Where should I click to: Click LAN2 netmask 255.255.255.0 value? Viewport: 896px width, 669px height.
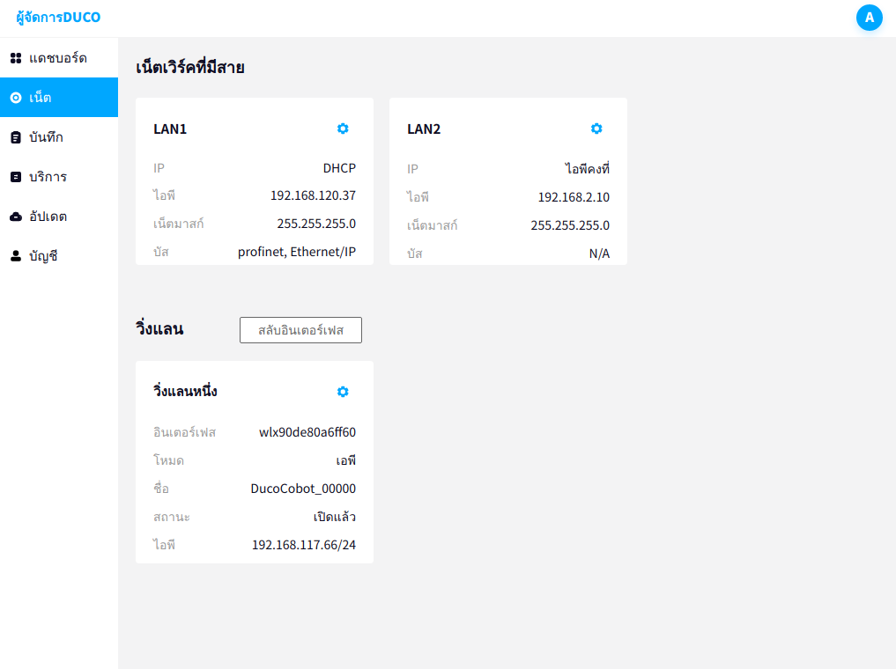click(x=570, y=225)
